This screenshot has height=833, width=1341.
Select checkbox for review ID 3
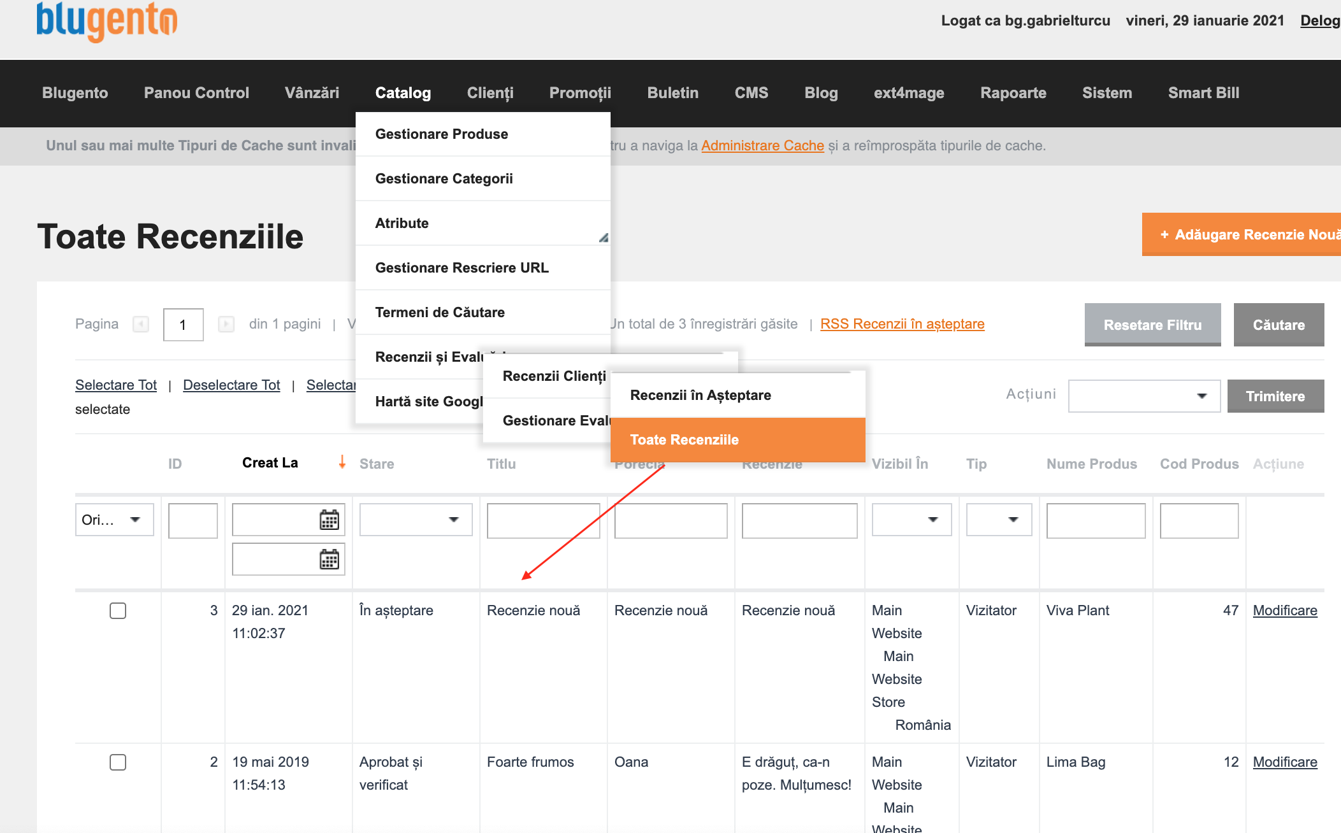pos(118,610)
